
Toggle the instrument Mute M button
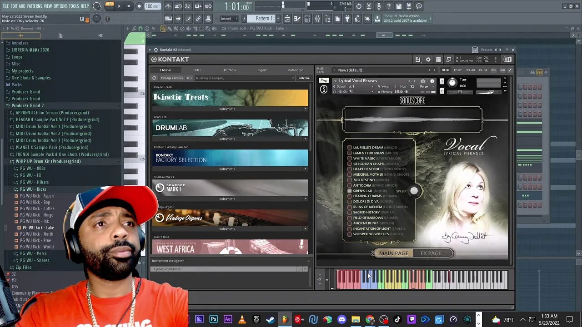pos(442,91)
